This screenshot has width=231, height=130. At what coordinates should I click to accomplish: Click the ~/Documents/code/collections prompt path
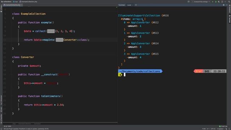click(140, 71)
